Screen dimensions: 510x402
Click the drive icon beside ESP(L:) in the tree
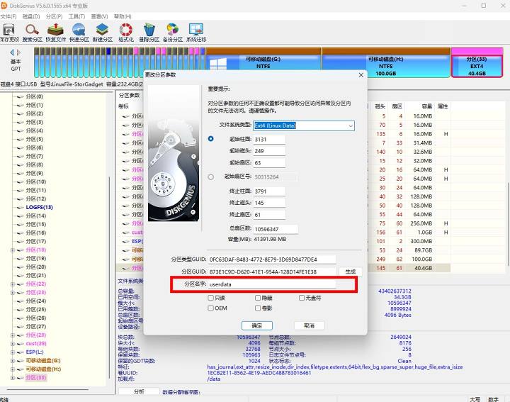click(21, 352)
